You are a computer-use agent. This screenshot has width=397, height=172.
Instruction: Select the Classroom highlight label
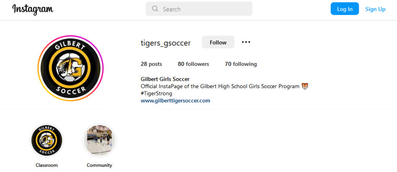(47, 165)
